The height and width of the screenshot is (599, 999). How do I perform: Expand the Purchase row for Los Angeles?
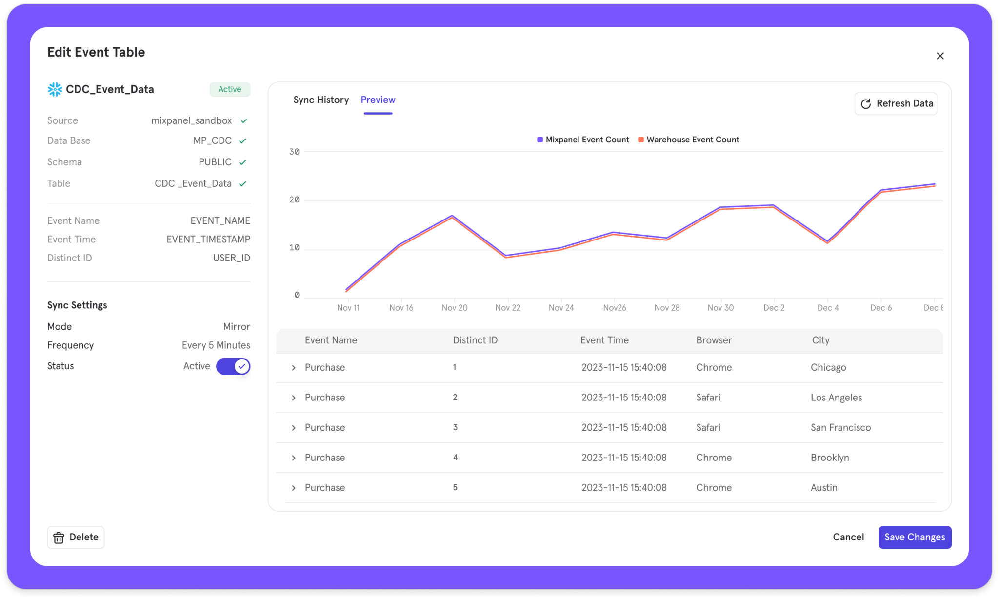[x=294, y=398]
